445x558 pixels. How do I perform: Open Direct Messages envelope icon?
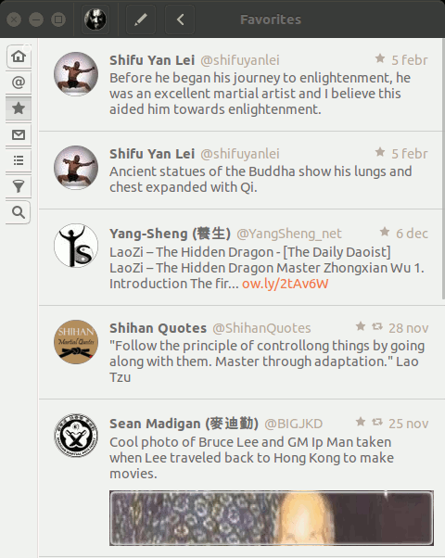[19, 134]
